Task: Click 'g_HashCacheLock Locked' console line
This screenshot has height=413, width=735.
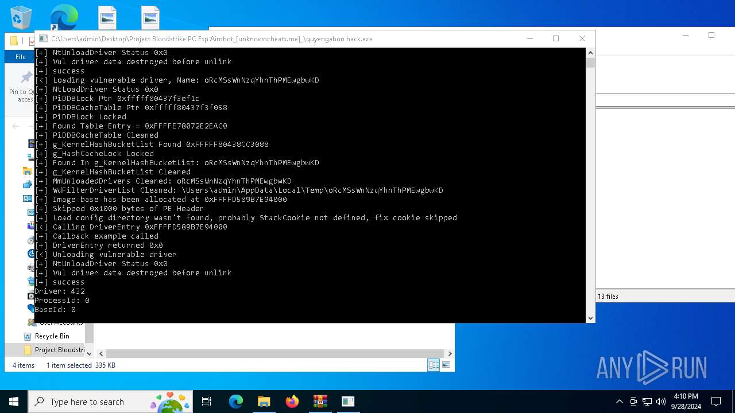Action: click(103, 154)
